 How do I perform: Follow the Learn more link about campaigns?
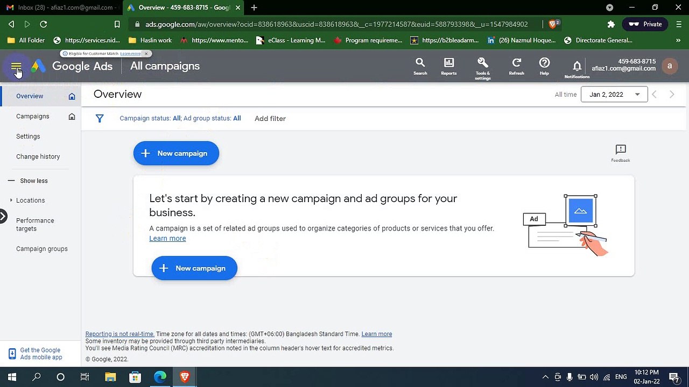coord(167,239)
